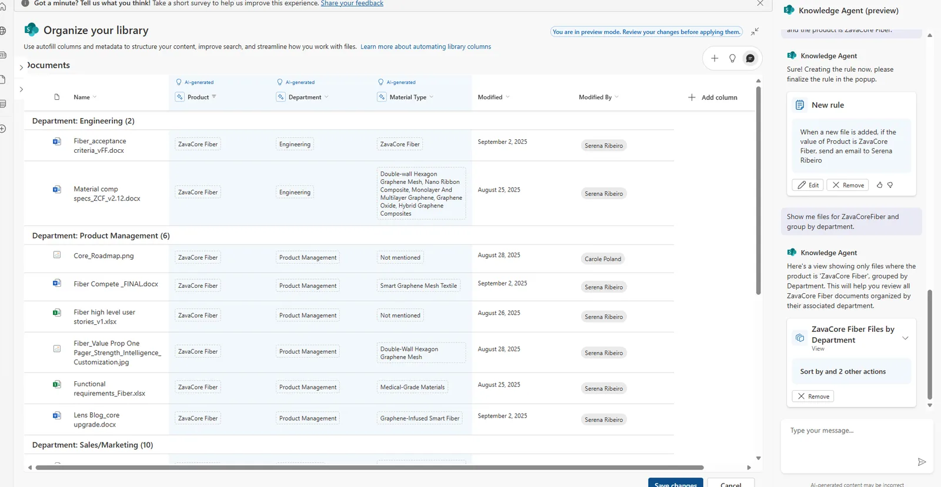Click Medical-Grade Materials cell

point(412,387)
